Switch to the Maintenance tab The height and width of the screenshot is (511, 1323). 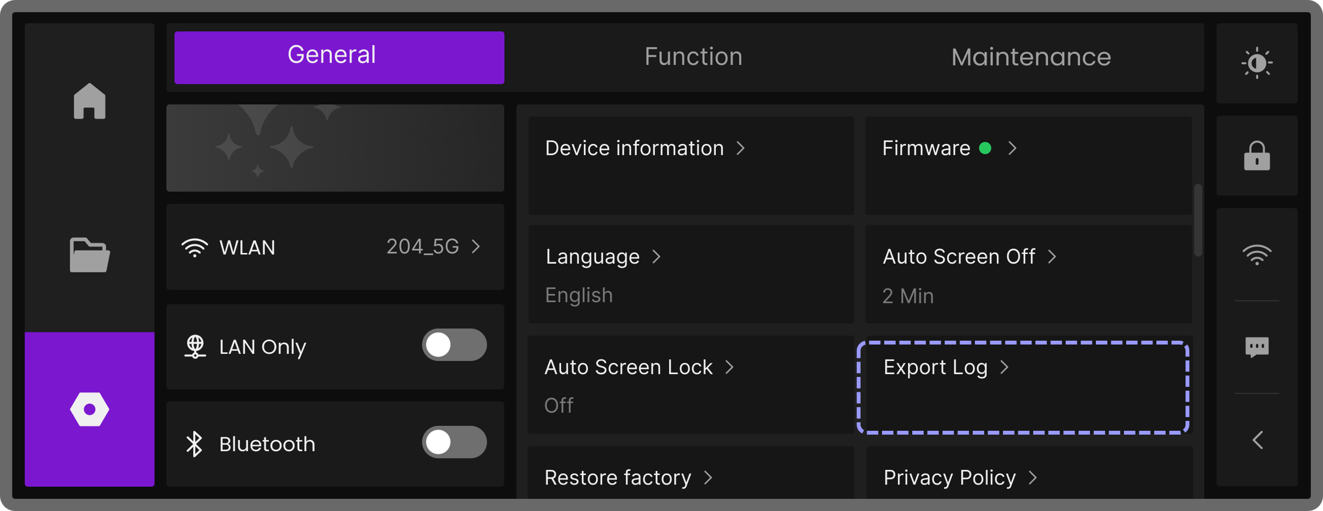[1030, 57]
